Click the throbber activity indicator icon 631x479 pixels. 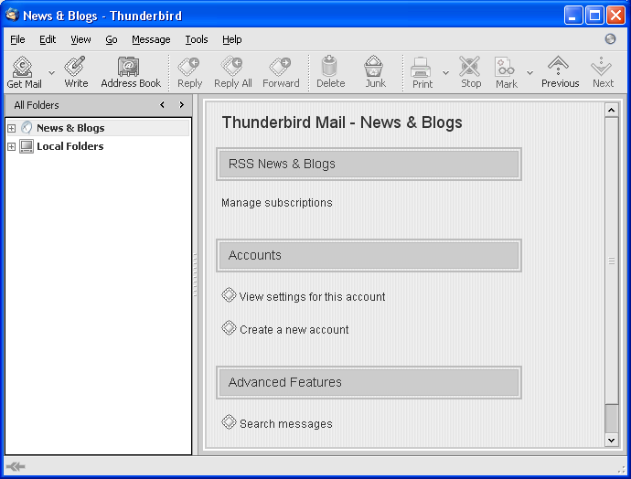(610, 38)
